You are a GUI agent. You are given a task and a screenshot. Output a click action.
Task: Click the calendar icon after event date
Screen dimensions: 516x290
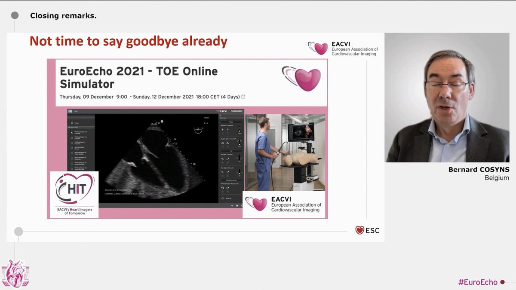243,97
